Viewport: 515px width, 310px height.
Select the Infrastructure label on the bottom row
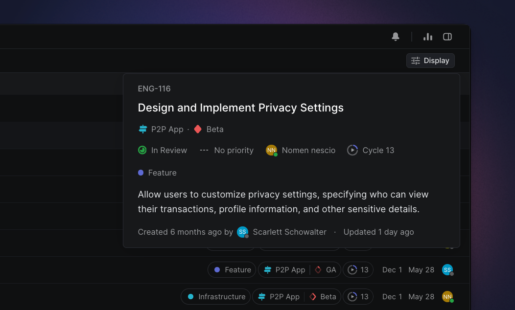tap(215, 296)
